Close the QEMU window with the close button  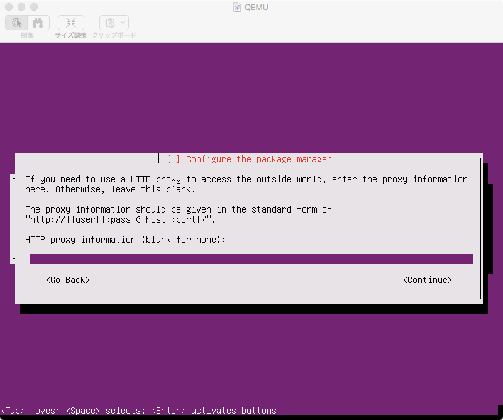(9, 7)
